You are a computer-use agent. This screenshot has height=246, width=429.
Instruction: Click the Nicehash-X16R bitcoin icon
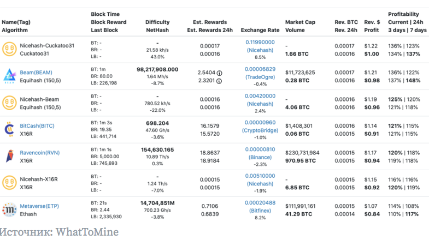click(x=9, y=183)
